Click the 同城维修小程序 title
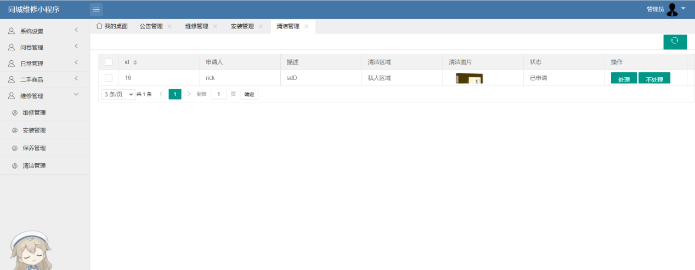Viewport: 695px width, 270px height. (x=33, y=9)
